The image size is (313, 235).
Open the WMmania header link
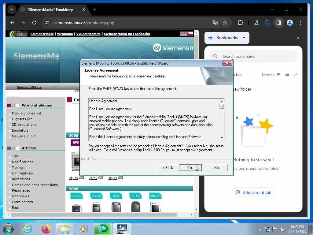(x=65, y=34)
